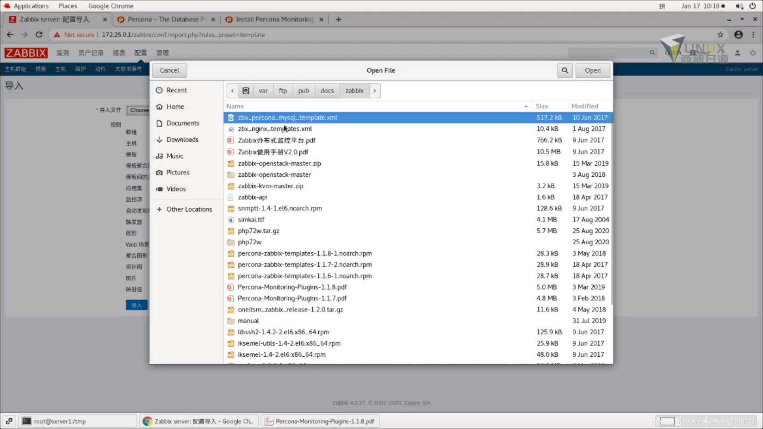The image size is (763, 429).
Task: Select the php72w folder
Action: [x=418, y=242]
